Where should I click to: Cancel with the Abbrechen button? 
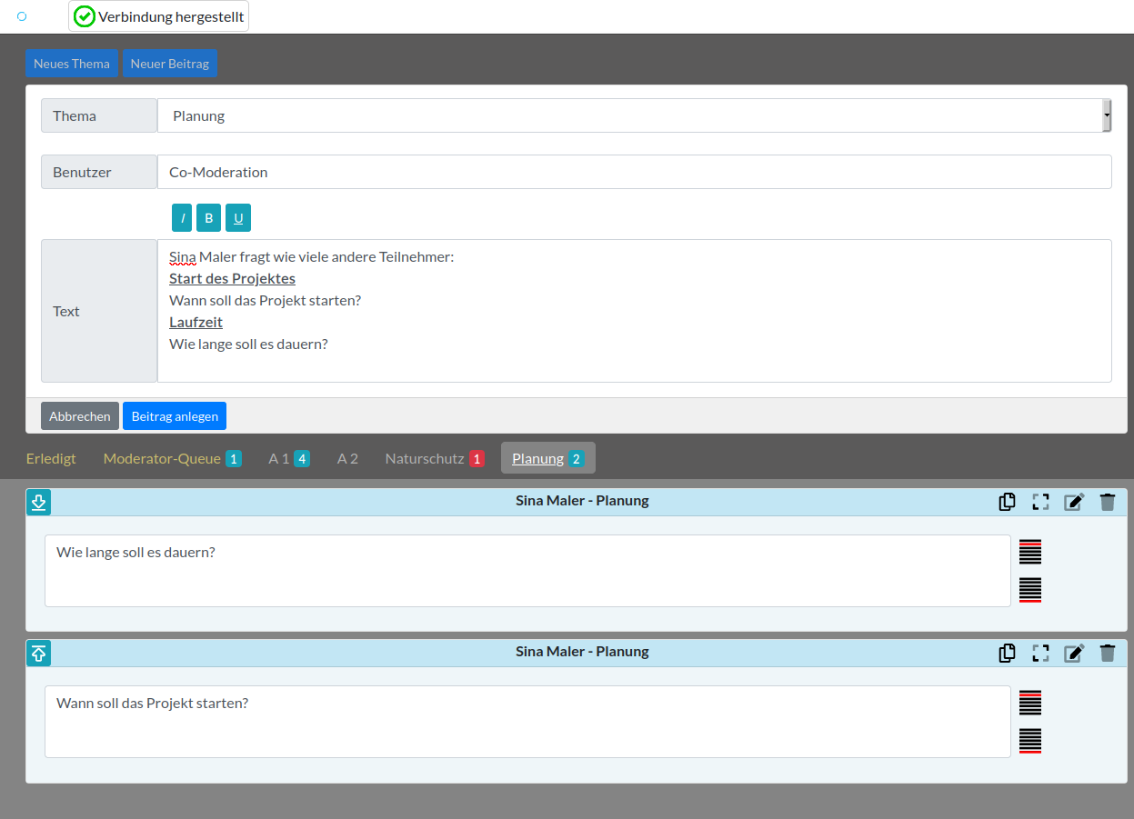point(80,416)
